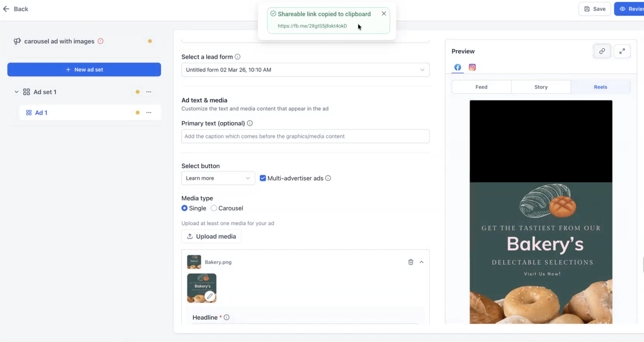Image resolution: width=644 pixels, height=342 pixels.
Task: Switch preview to Instagram icon
Action: [472, 67]
